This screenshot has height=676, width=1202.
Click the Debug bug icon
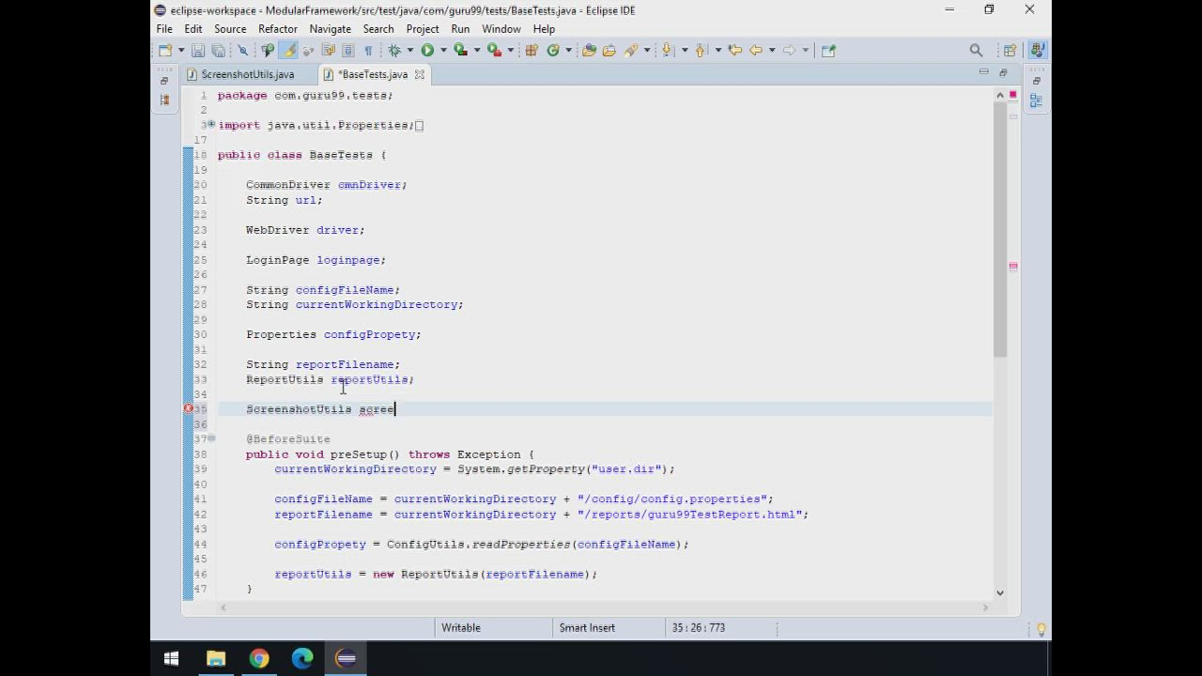(394, 51)
